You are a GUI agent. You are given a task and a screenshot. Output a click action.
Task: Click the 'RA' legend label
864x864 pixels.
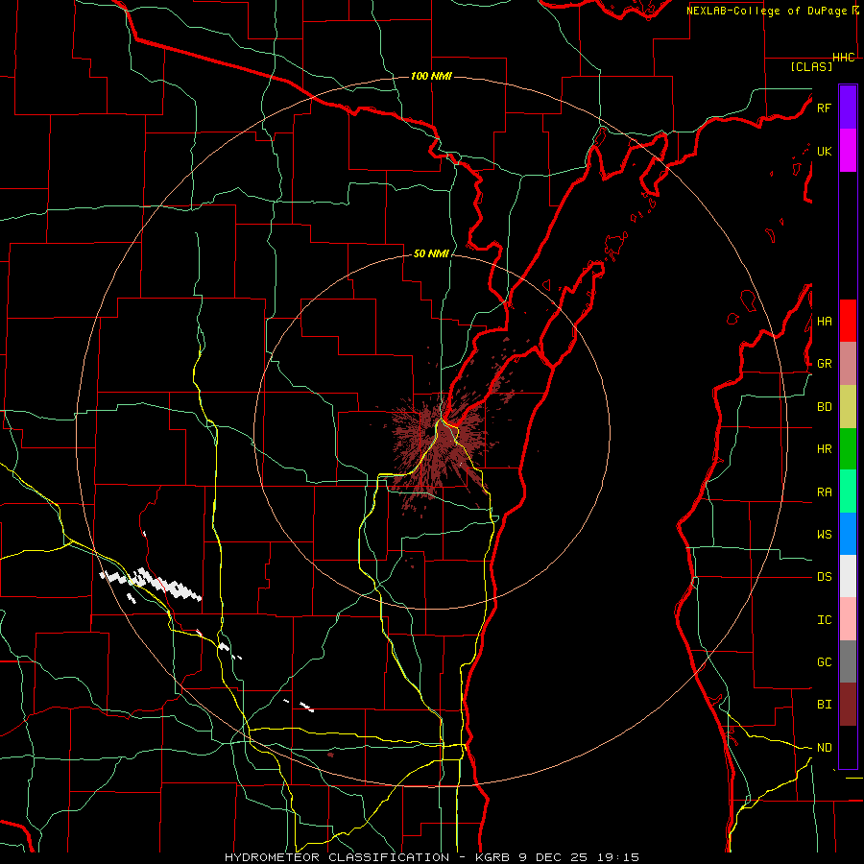coord(824,492)
